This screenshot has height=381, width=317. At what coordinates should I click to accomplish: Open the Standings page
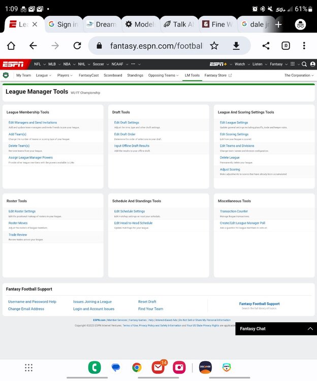pyautogui.click(x=135, y=75)
